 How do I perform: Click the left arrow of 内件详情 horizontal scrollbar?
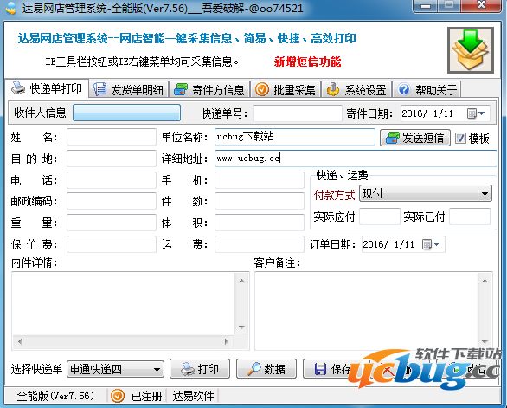click(x=20, y=341)
